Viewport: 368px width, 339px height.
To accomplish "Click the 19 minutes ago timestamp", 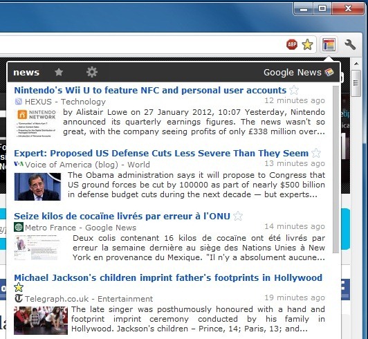I will (295, 297).
